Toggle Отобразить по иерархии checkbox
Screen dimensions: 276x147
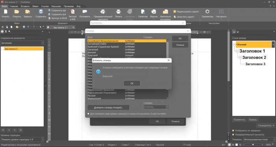(233, 131)
